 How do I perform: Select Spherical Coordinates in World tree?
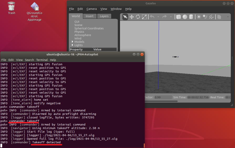89,28
